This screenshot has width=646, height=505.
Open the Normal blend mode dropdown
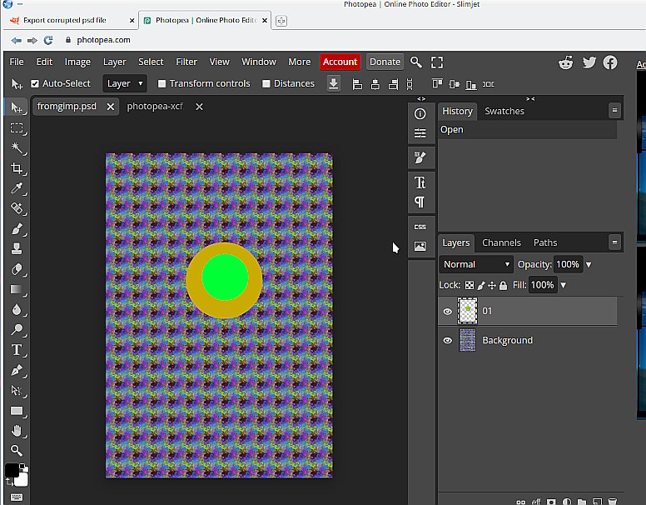476,264
